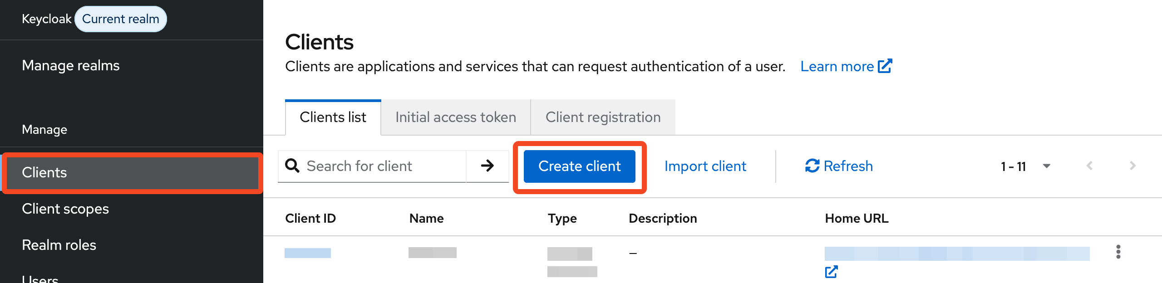Open the first row's blurred Home URL
This screenshot has height=283, width=1162.
957,254
